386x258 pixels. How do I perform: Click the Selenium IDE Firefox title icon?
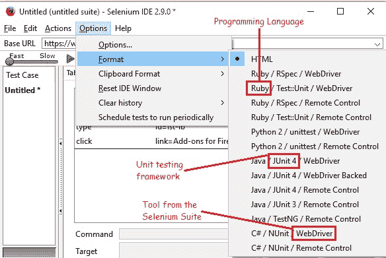[11, 11]
